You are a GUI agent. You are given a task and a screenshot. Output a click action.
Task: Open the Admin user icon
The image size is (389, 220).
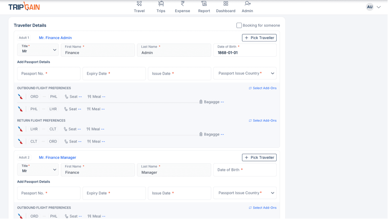(x=247, y=4)
